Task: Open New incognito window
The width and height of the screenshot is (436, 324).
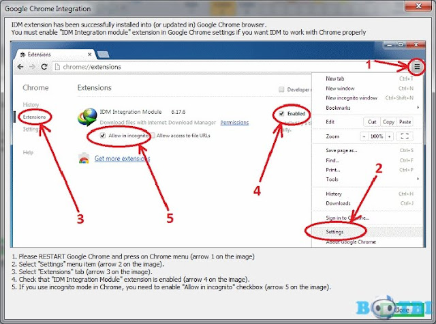Action: click(x=367, y=98)
